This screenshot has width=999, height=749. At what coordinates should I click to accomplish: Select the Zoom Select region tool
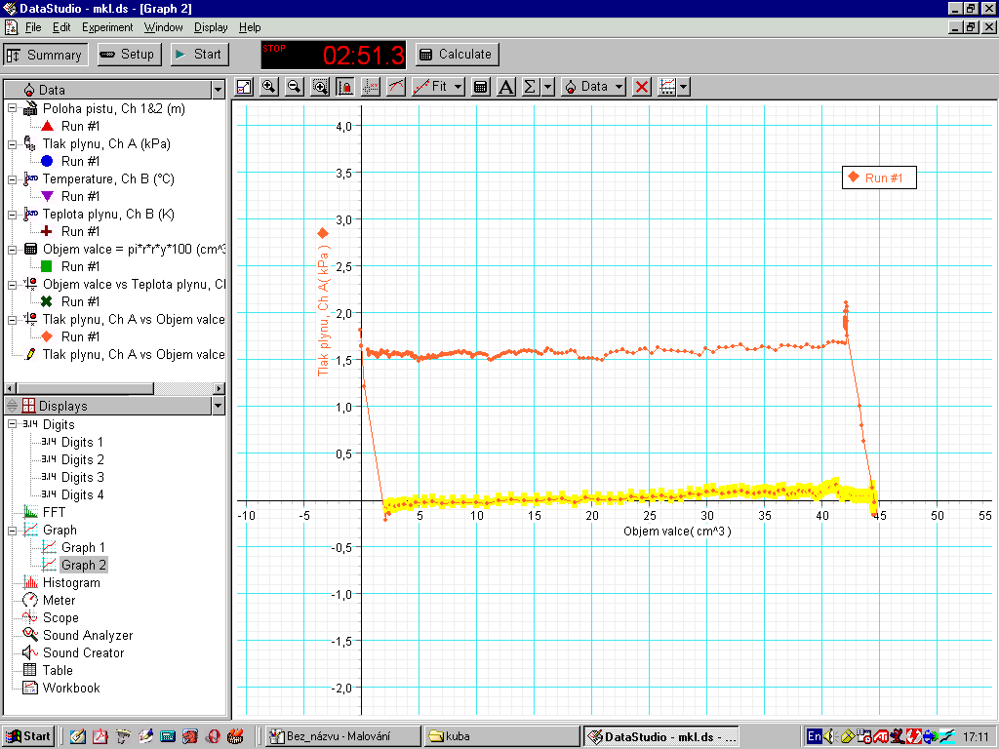[x=320, y=87]
